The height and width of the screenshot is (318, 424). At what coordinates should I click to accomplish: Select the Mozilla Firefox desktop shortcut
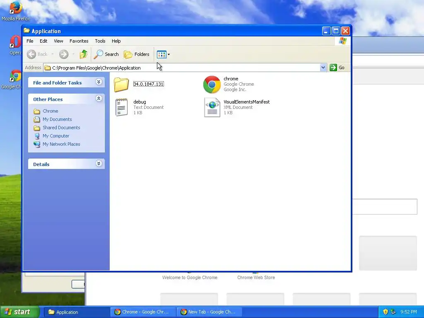click(16, 11)
